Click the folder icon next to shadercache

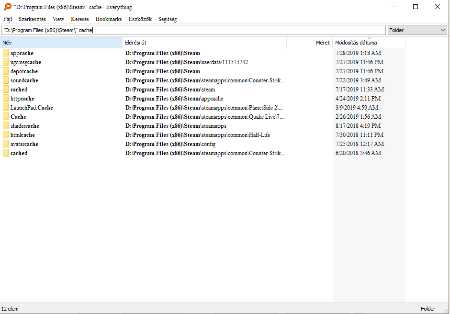tap(6, 126)
